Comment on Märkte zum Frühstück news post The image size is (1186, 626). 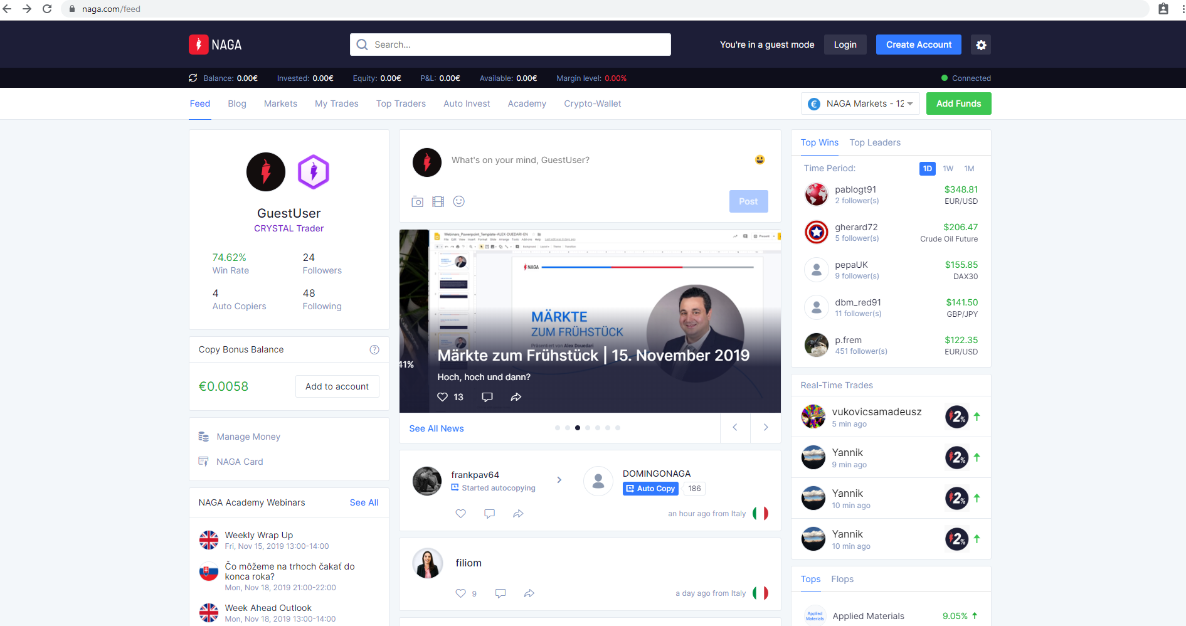tap(487, 397)
